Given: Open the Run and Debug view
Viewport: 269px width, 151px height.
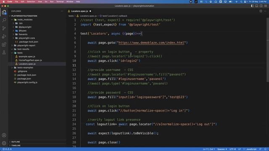Looking at the screenshot, I should (4, 36).
